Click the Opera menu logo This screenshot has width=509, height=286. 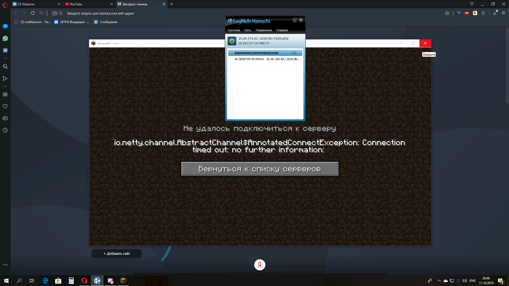point(5,5)
